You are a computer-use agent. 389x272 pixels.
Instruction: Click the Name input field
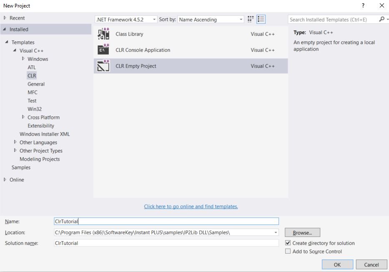pyautogui.click(x=166, y=222)
